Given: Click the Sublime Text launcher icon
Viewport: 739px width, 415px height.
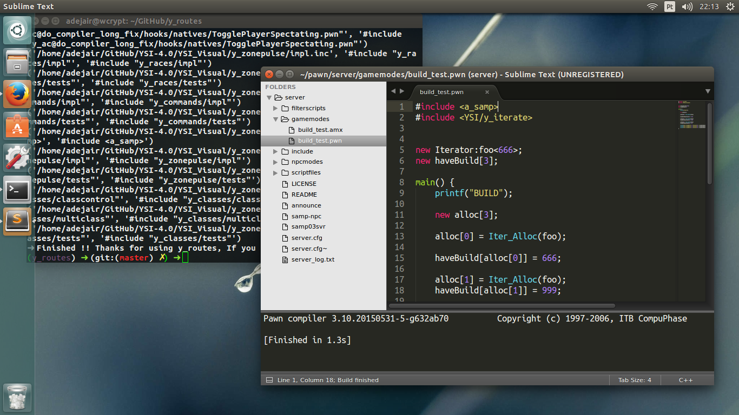Looking at the screenshot, I should coord(17,222).
